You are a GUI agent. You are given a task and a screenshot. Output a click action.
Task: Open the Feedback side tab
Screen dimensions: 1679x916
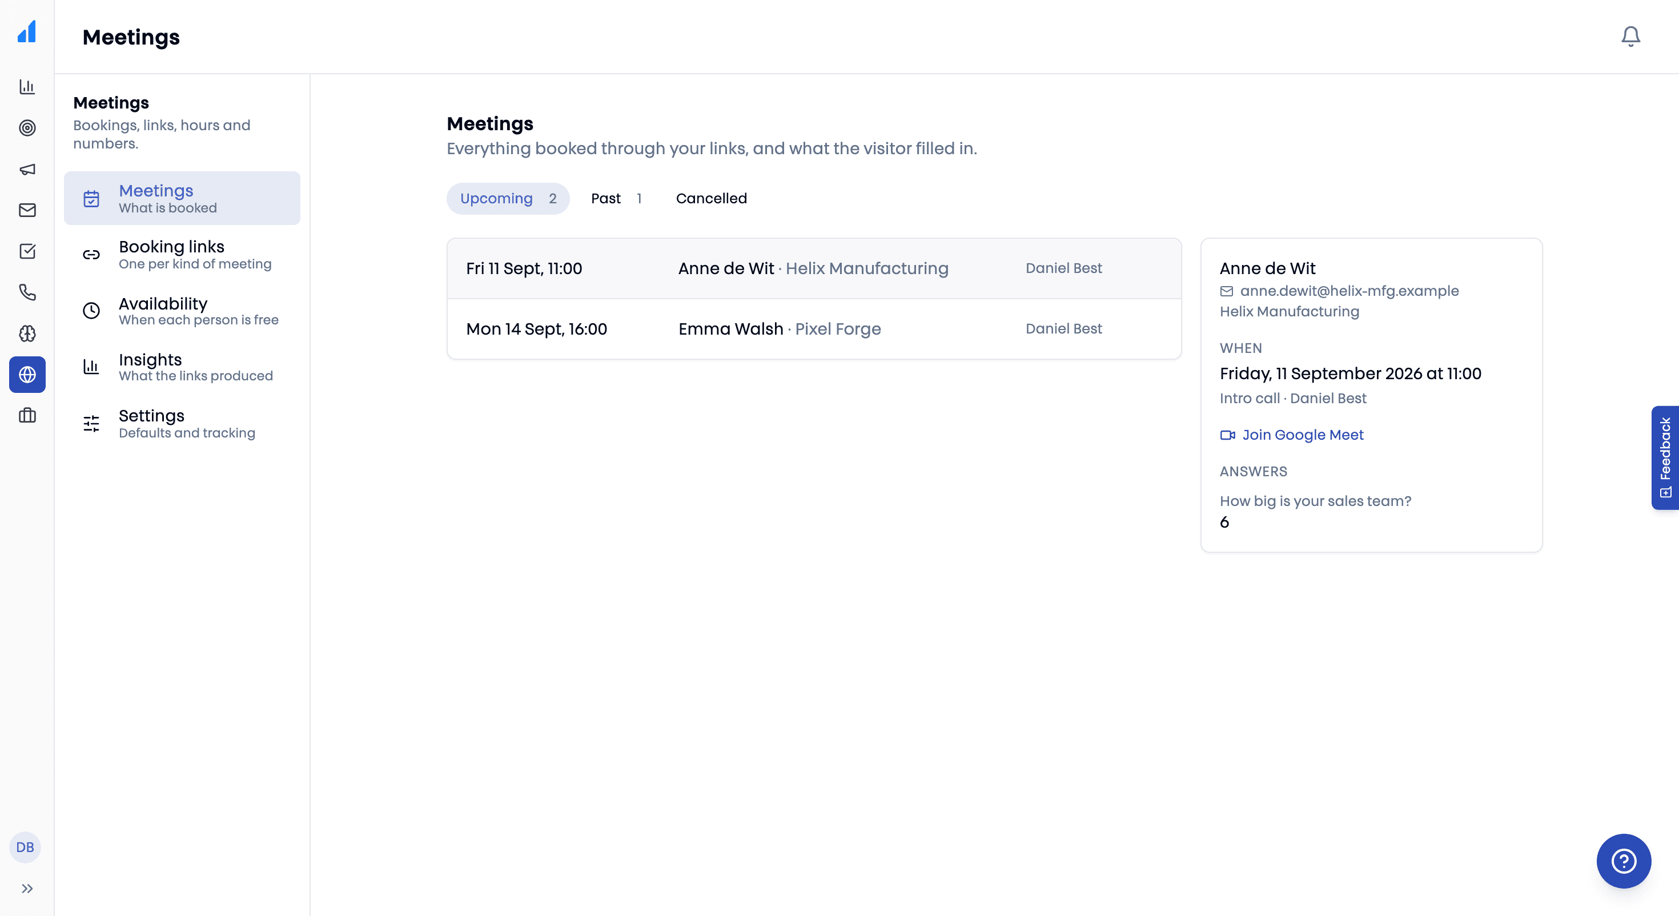pos(1665,457)
